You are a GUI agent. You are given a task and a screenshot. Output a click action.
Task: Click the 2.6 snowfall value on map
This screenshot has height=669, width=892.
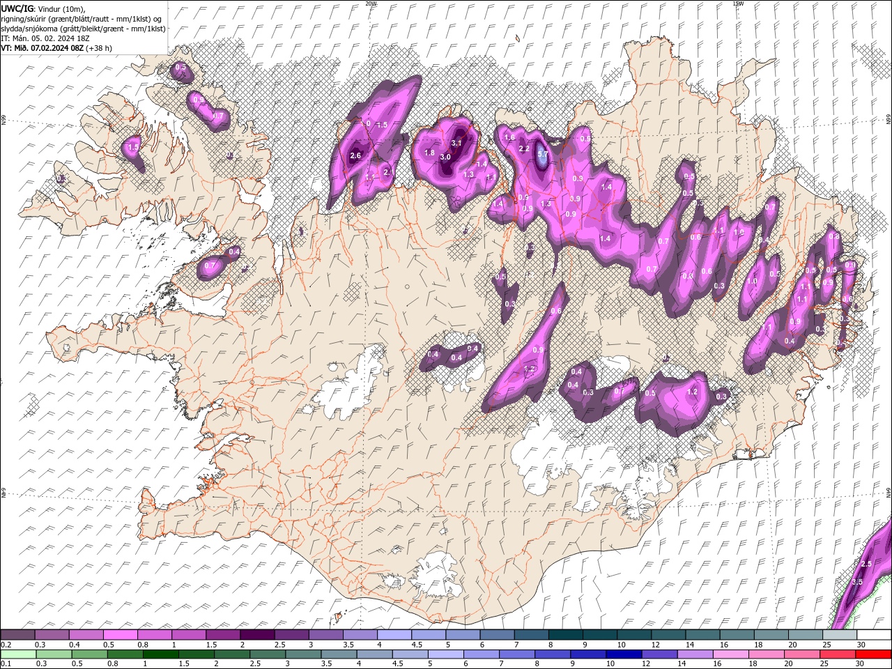pos(355,155)
